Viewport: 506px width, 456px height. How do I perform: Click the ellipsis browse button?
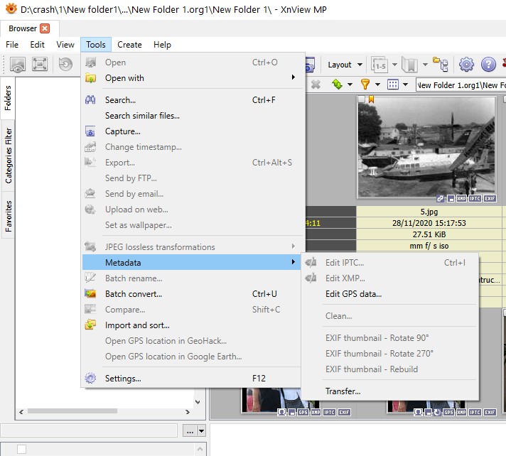click(x=188, y=430)
